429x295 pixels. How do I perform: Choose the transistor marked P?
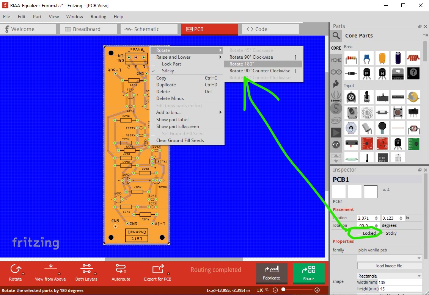tap(367, 73)
